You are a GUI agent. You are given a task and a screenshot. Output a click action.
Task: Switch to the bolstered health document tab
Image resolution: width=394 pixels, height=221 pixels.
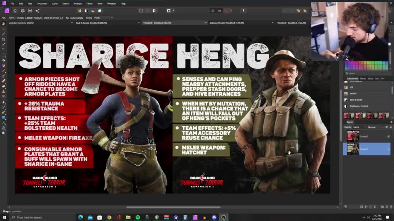click(227, 23)
